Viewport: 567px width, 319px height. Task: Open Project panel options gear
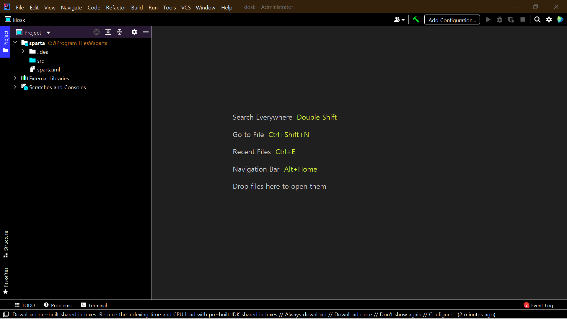pos(134,32)
